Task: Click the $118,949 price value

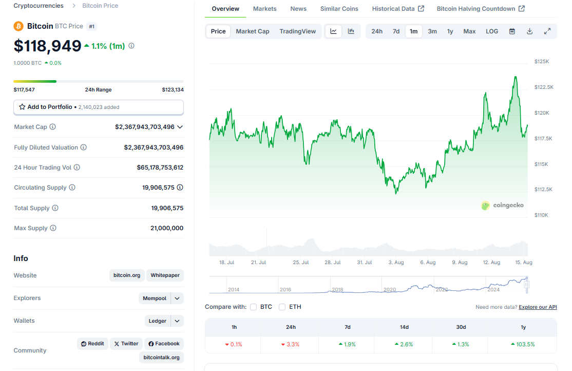Action: [47, 46]
